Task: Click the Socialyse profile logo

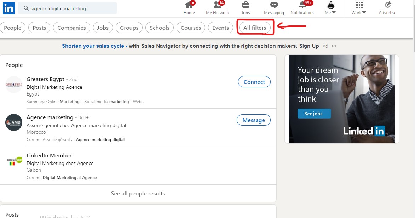Action: (x=14, y=161)
